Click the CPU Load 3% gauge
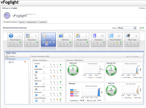146x108 pixels. pos(73,70)
